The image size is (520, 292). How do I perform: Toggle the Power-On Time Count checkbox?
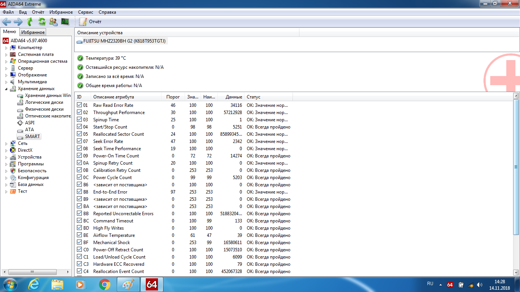pyautogui.click(x=79, y=156)
